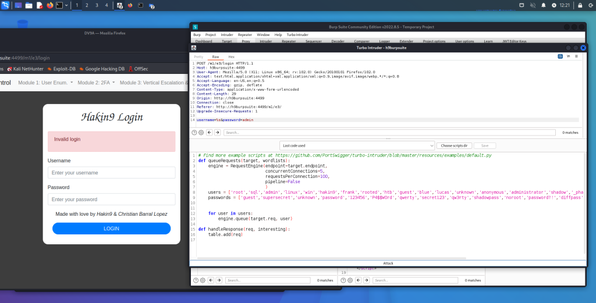Open the Google Hacking DB bookmark

pos(102,69)
